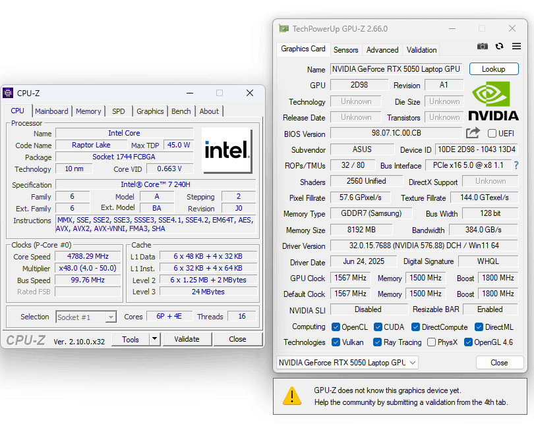Screen dimensions: 534x424
Task: Click the GPU-Z title bar icon
Action: coord(283,29)
